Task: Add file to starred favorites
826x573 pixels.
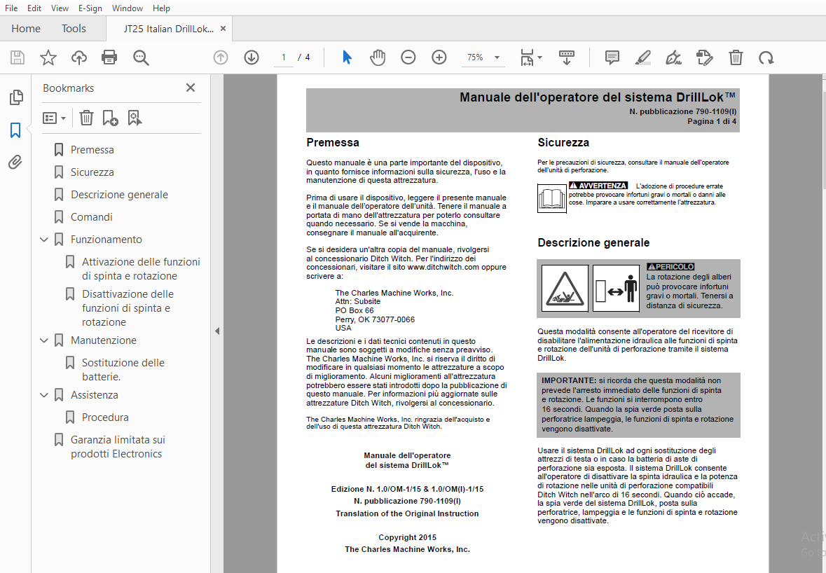Action: (48, 57)
